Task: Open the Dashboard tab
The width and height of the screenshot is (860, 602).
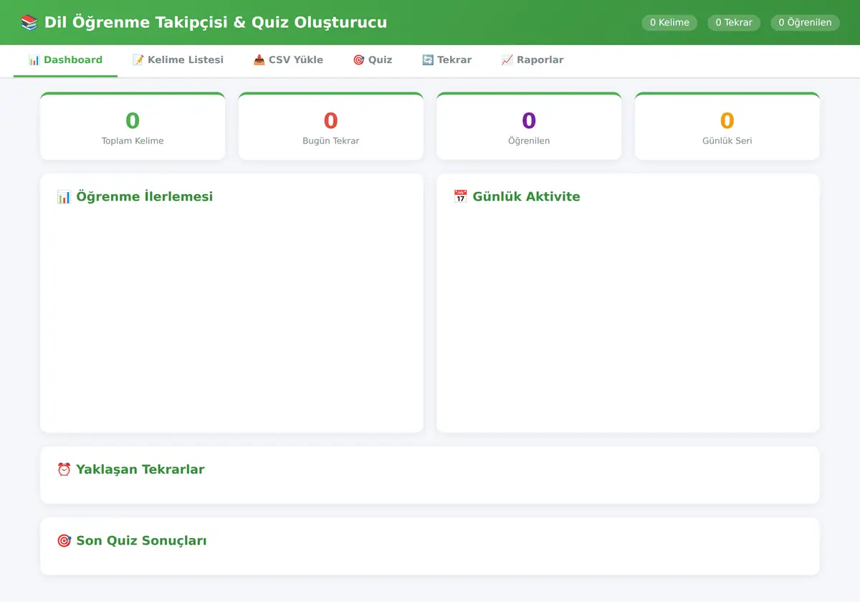Action: pyautogui.click(x=65, y=60)
